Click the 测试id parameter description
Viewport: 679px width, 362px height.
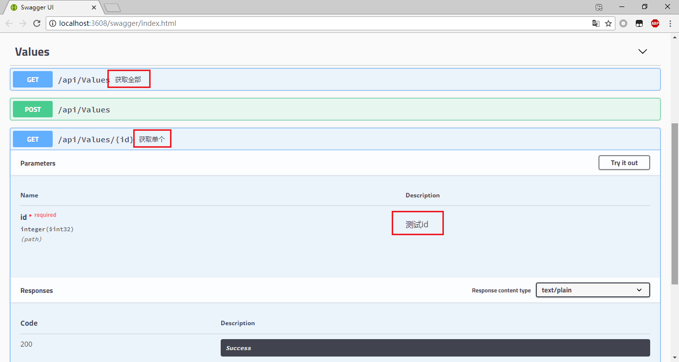point(417,225)
